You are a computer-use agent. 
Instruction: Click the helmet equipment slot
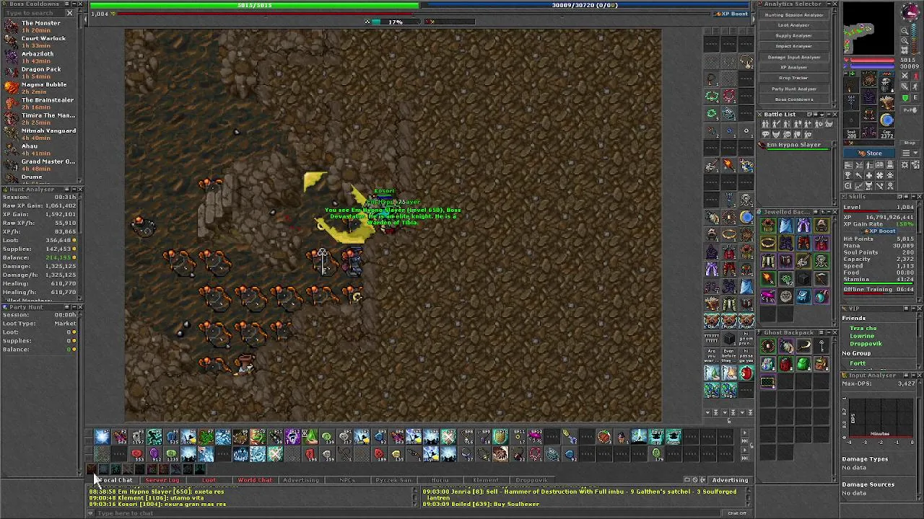[869, 79]
